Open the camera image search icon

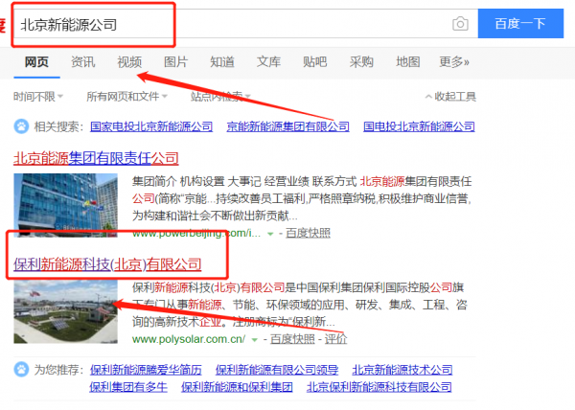point(460,24)
